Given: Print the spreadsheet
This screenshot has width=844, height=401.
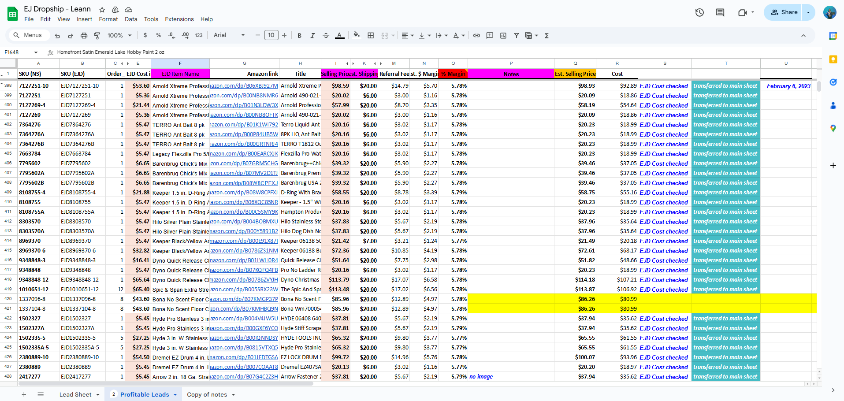Looking at the screenshot, I should point(84,36).
